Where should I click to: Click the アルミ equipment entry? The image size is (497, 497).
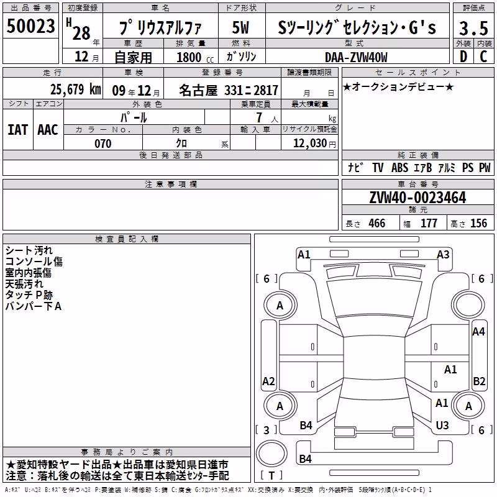coord(447,168)
